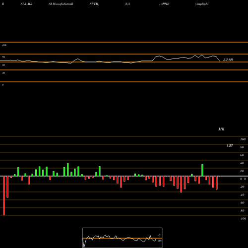This screenshot has width=248, height=248.
Task: Click the 'SI & MR' header text
Action: (26, 4)
